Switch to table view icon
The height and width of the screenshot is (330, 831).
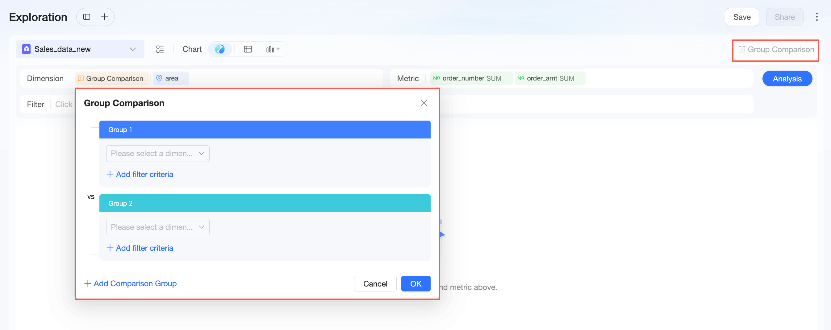(x=248, y=49)
